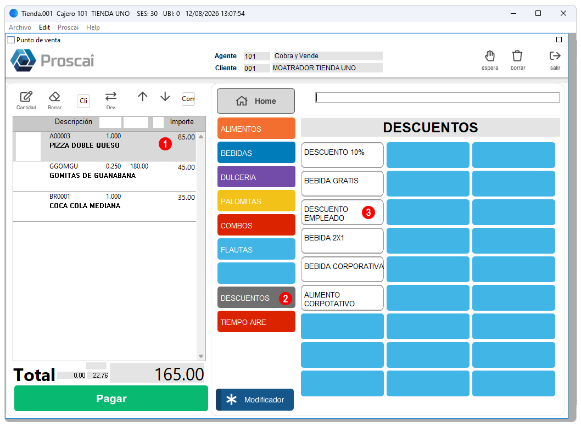
Task: Select the PALOMITAS category
Action: point(256,201)
